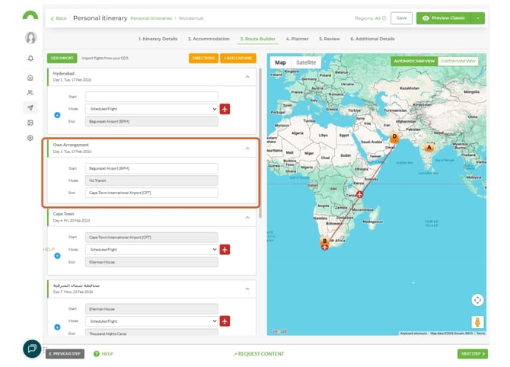
Task: Open the live chat bubble
Action: point(32,349)
